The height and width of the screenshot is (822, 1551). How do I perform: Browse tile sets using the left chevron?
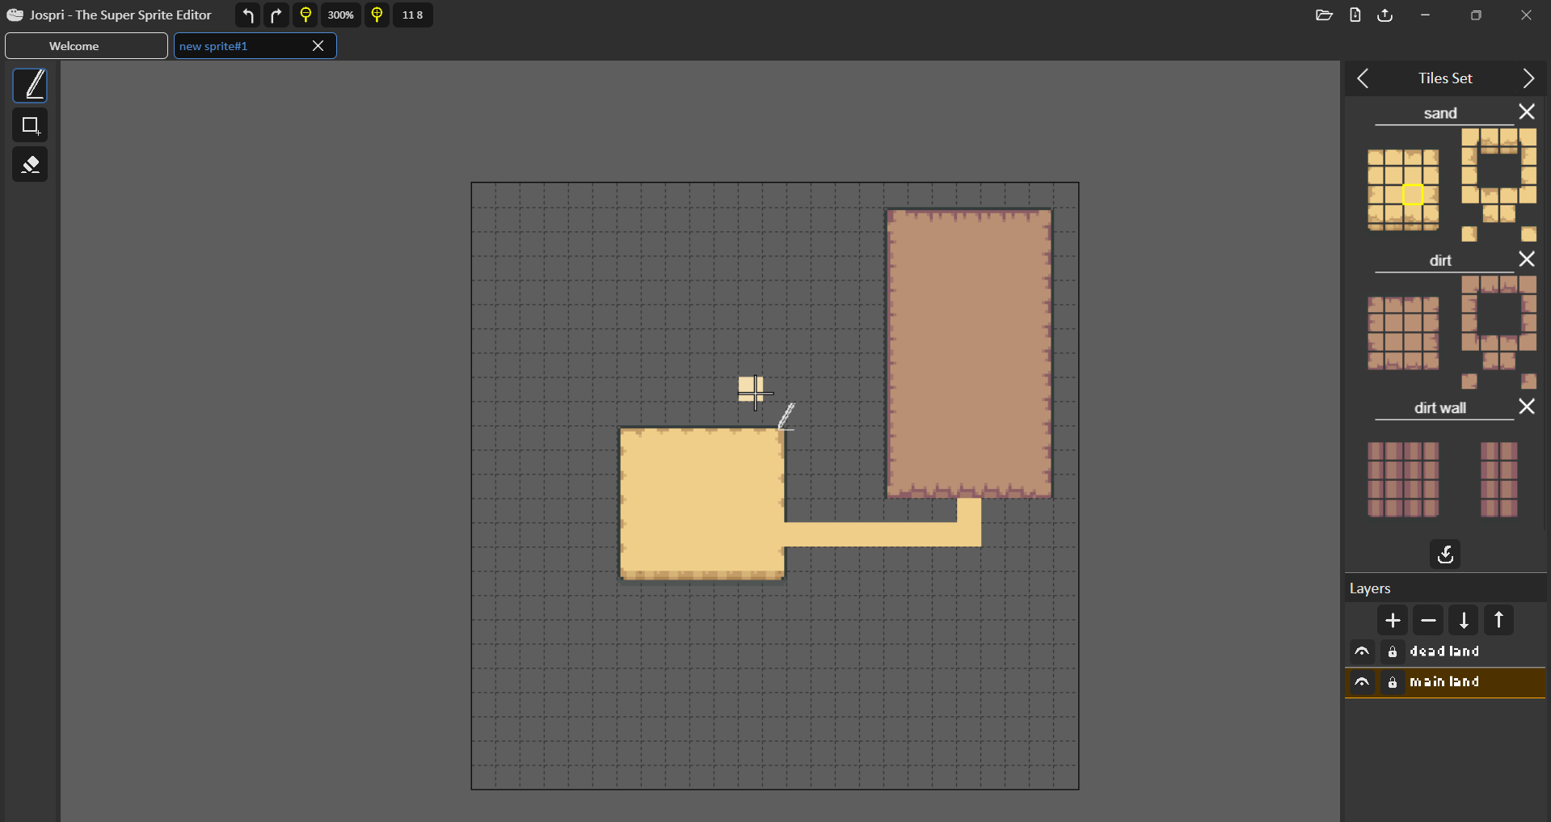click(1363, 78)
